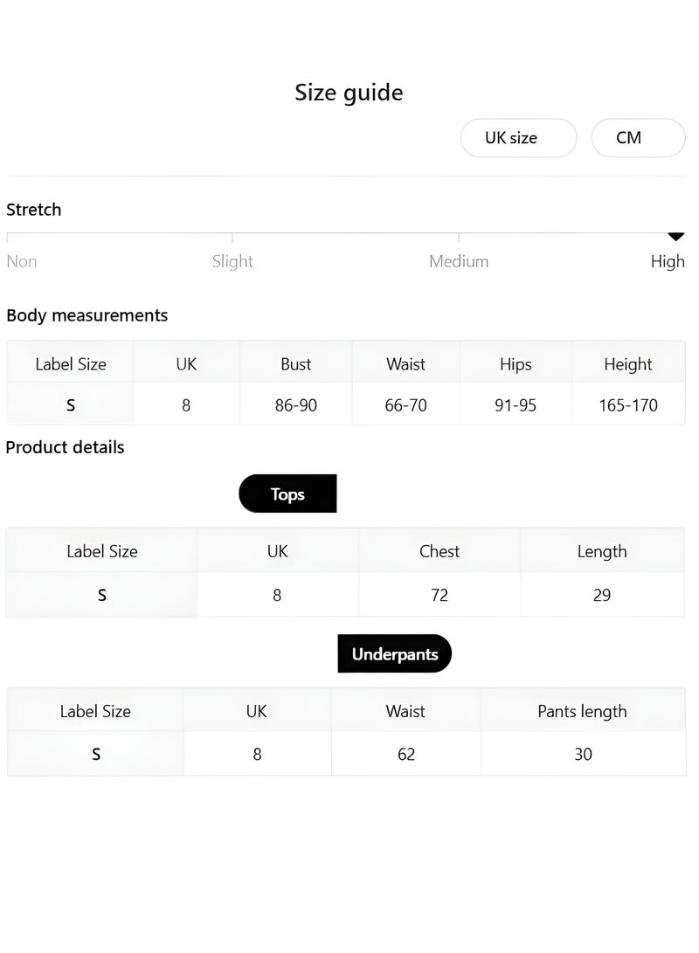Click the Waist value 66-70

pos(406,405)
